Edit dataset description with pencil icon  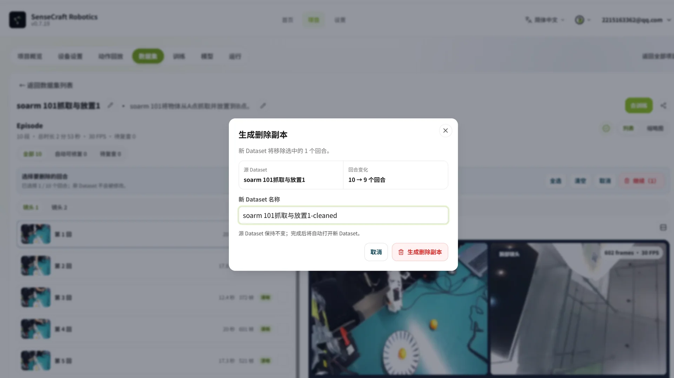tap(263, 106)
